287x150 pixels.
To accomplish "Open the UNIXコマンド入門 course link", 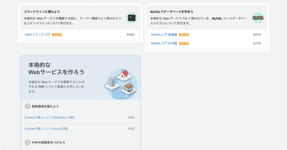I will click(37, 34).
